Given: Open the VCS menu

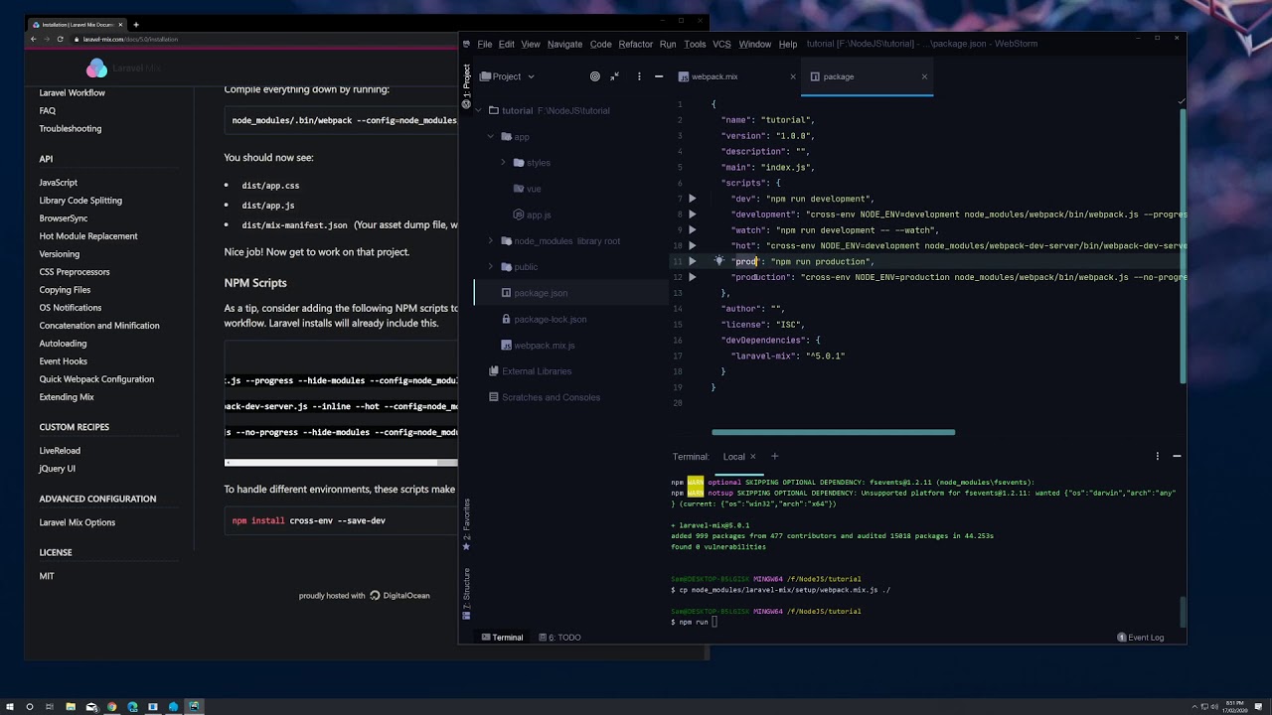Looking at the screenshot, I should 721,44.
